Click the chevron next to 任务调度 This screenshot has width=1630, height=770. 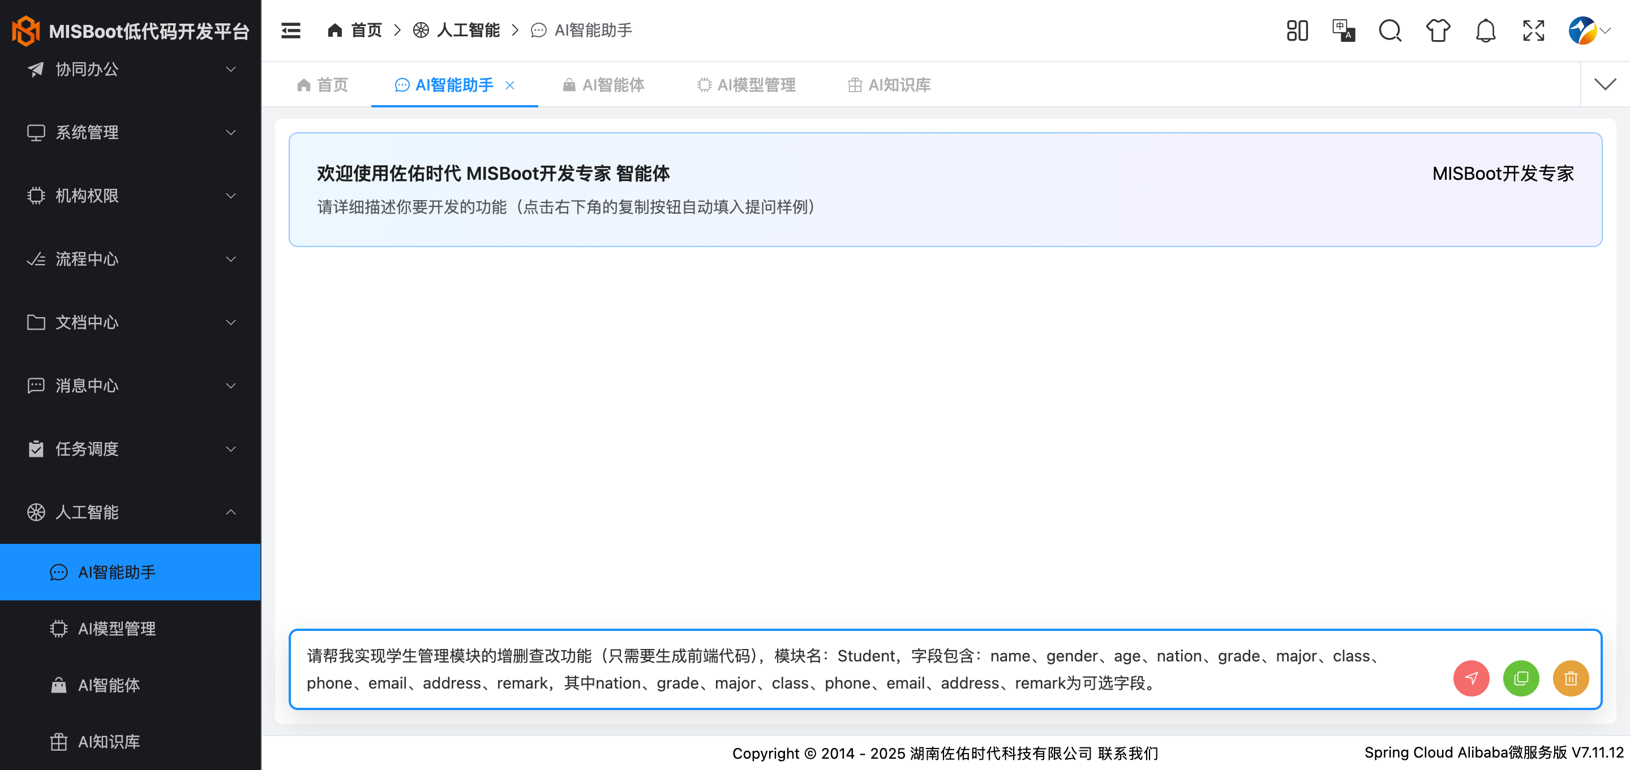pyautogui.click(x=231, y=448)
